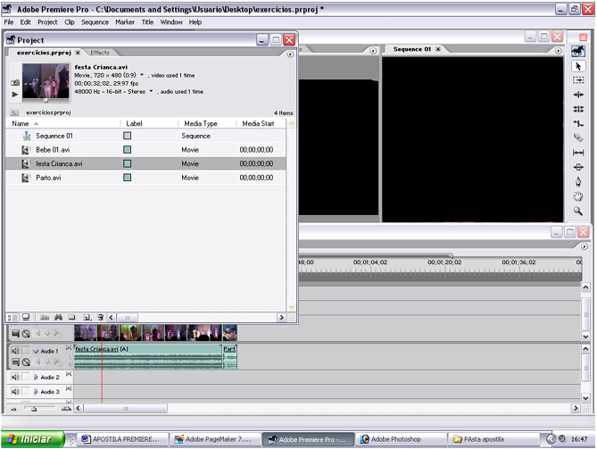Select the Selection arrow tool
This screenshot has height=449, width=597.
click(x=578, y=66)
